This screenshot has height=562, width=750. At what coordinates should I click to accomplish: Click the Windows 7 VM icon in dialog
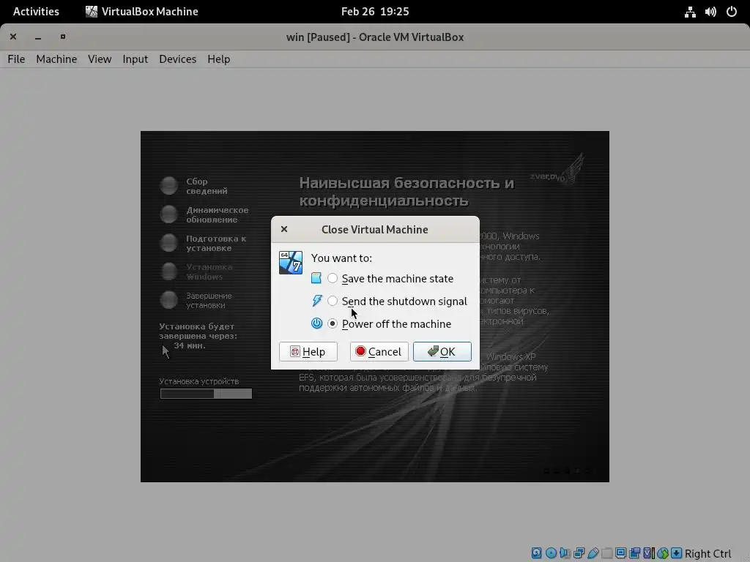pos(291,263)
